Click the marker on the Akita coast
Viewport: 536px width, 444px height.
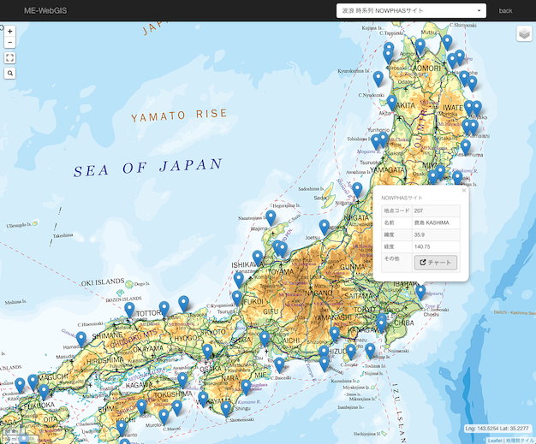pyautogui.click(x=391, y=103)
